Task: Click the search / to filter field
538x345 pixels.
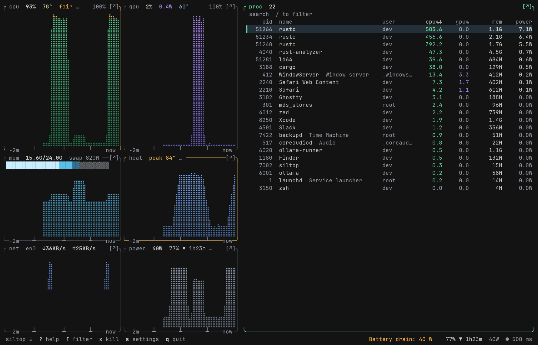Action: [281, 14]
